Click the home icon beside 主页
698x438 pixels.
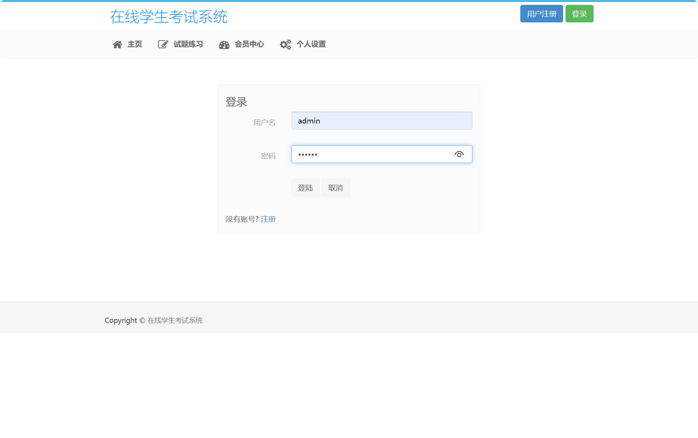[117, 44]
